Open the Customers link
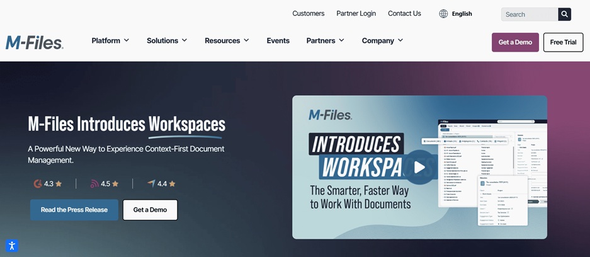The width and height of the screenshot is (590, 257). [308, 14]
